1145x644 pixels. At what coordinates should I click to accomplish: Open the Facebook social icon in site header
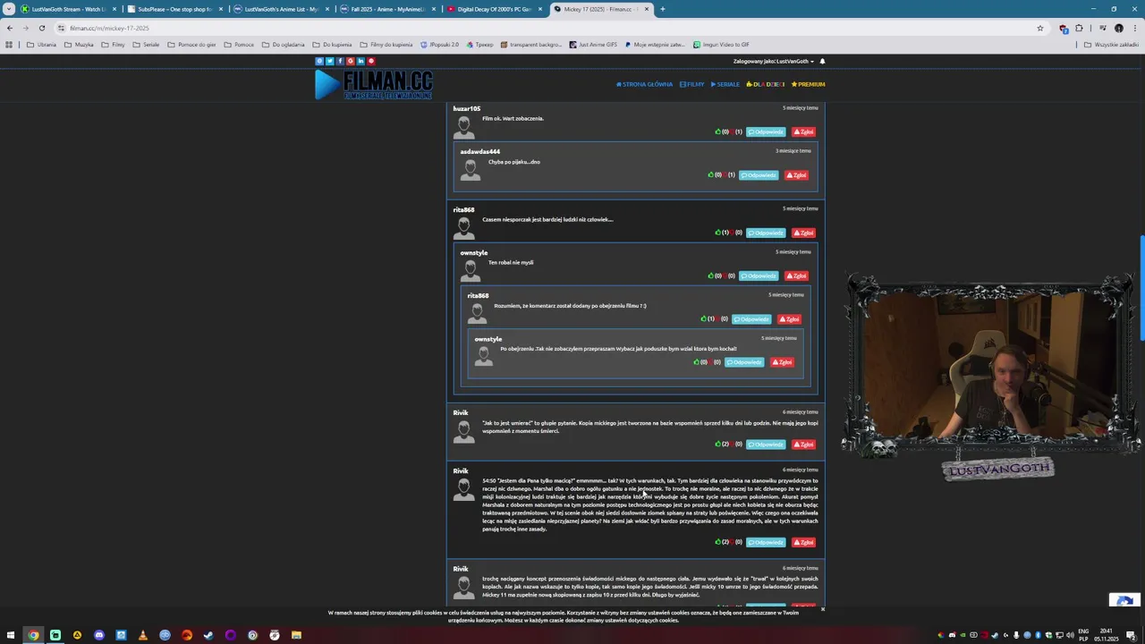(x=340, y=61)
